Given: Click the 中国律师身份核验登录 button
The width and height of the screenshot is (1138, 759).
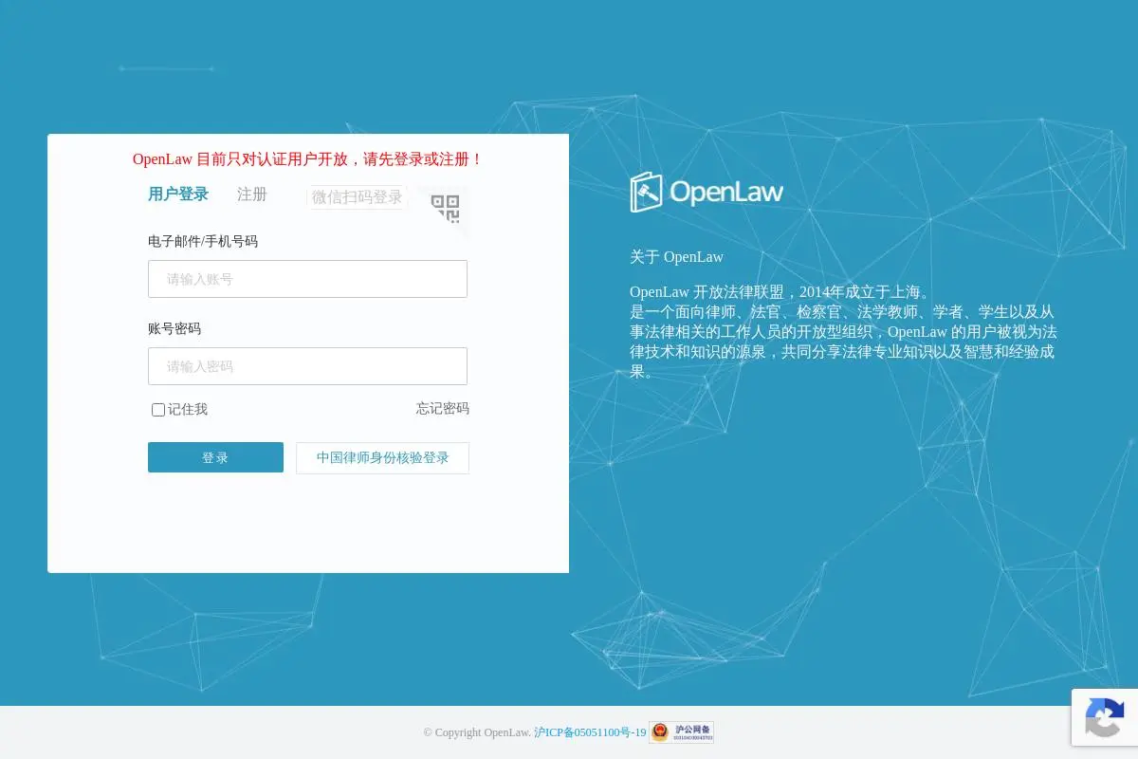Looking at the screenshot, I should (382, 457).
